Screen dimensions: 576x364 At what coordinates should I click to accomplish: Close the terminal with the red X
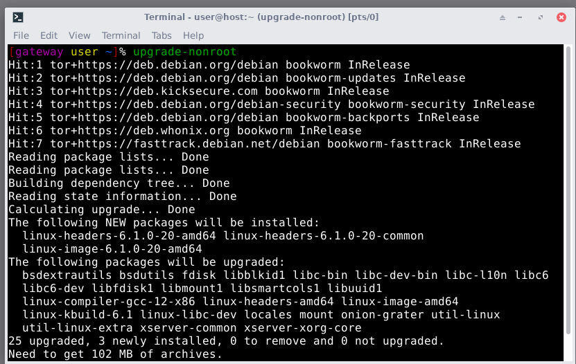(x=561, y=17)
